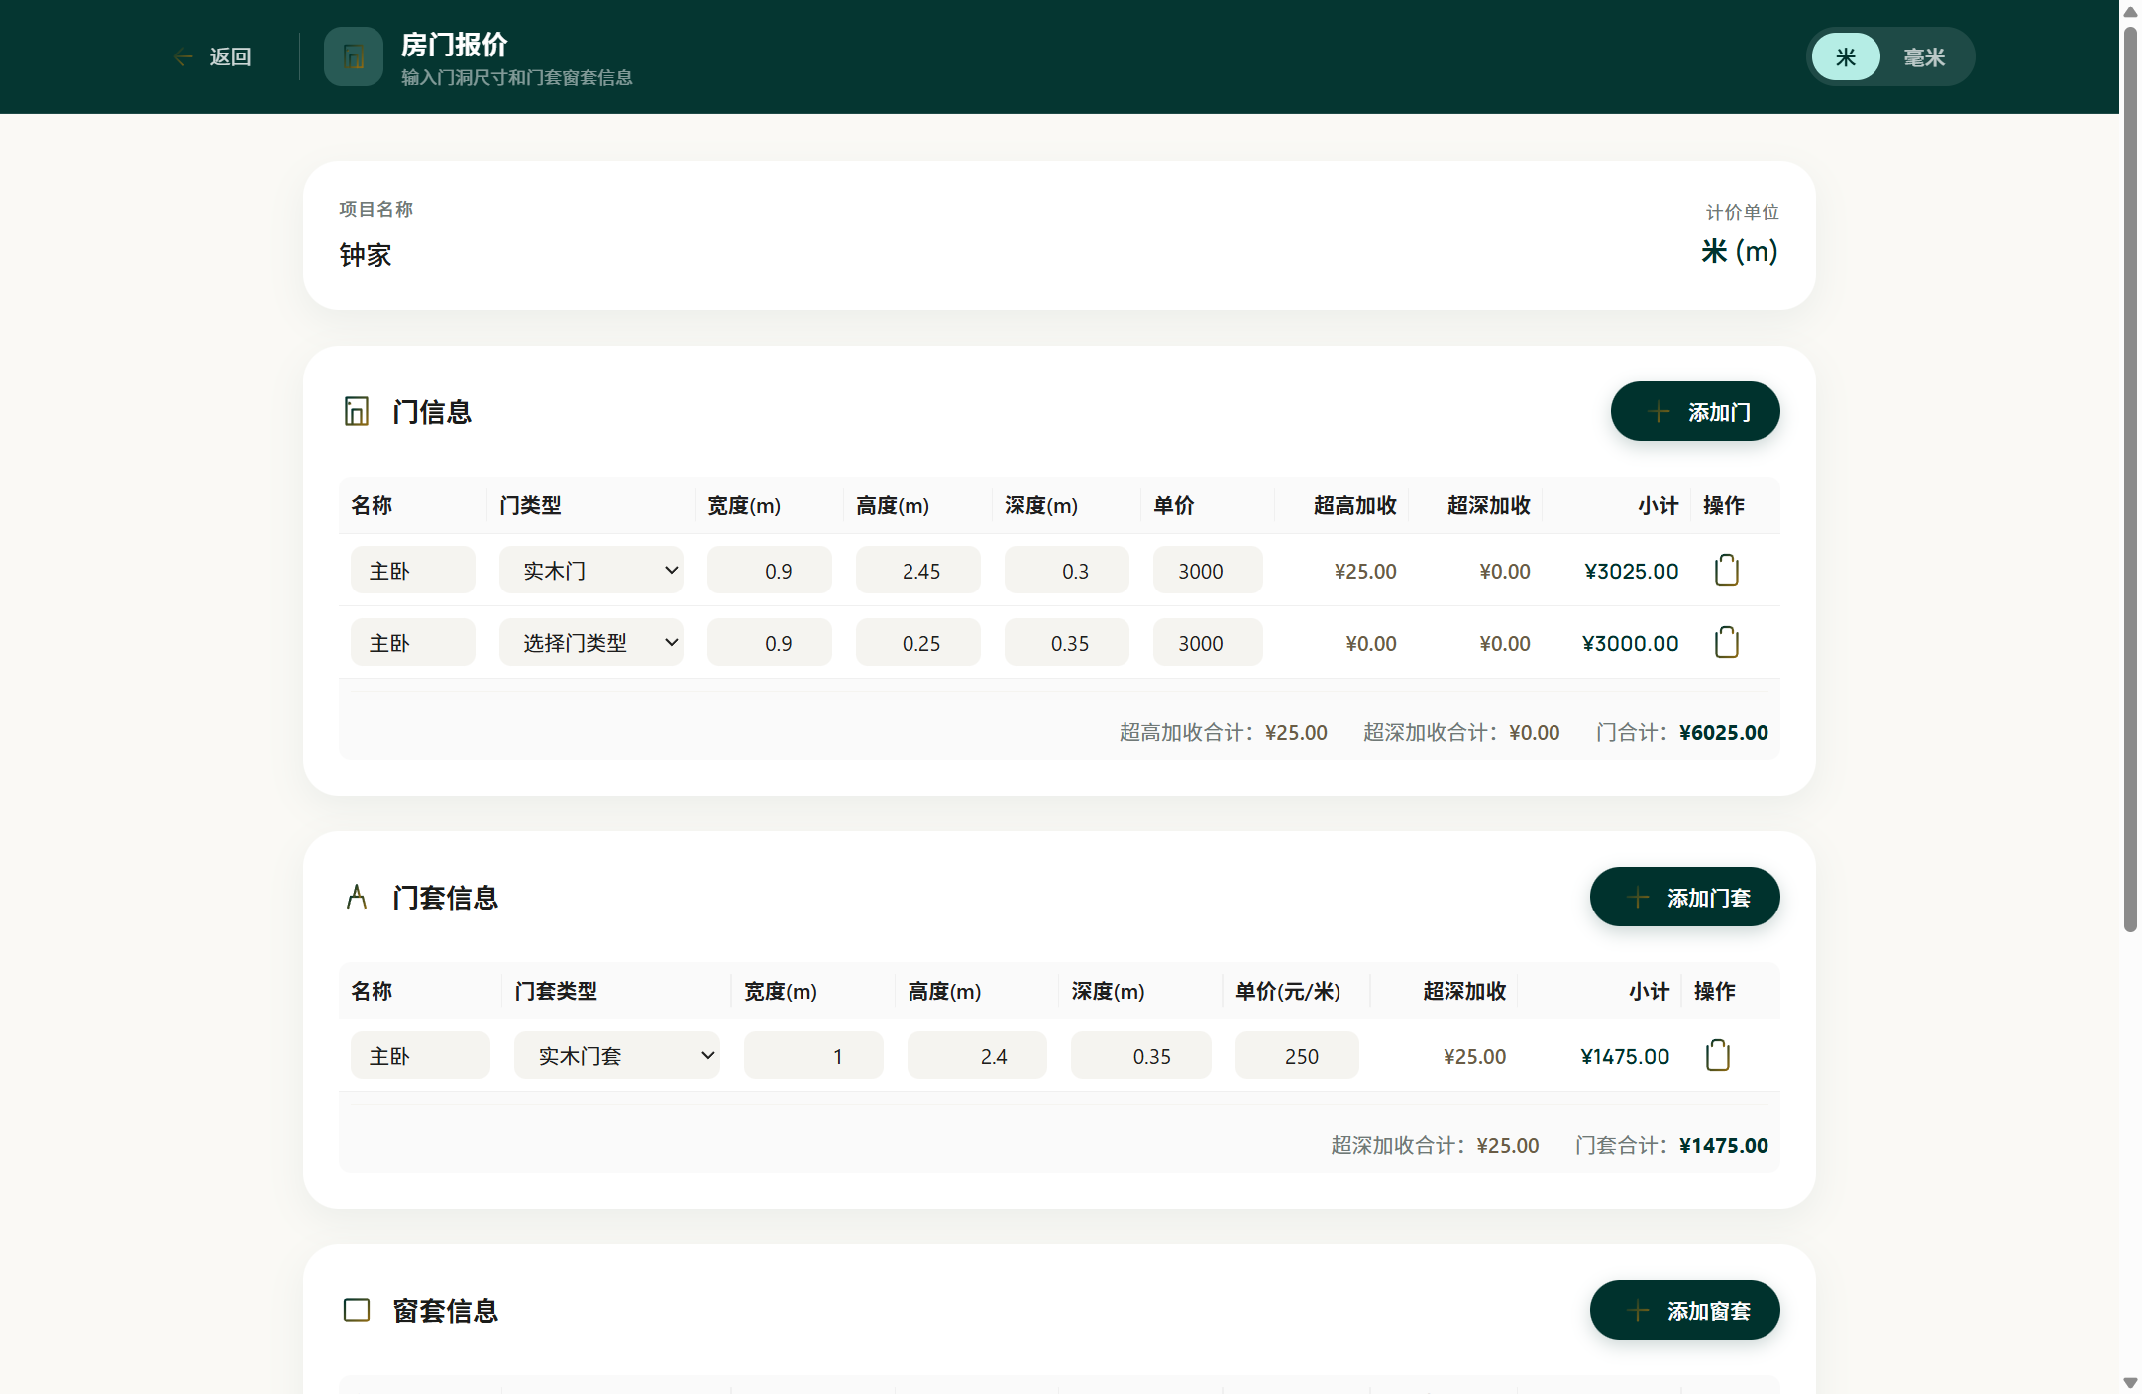Image resolution: width=2142 pixels, height=1394 pixels.
Task: Click the 添加门套 button
Action: (x=1685, y=897)
